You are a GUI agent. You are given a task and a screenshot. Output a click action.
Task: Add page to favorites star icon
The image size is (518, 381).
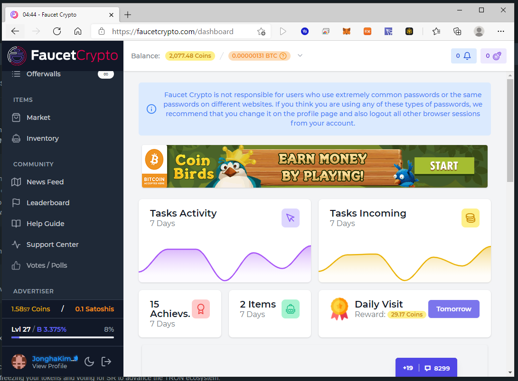tap(261, 31)
